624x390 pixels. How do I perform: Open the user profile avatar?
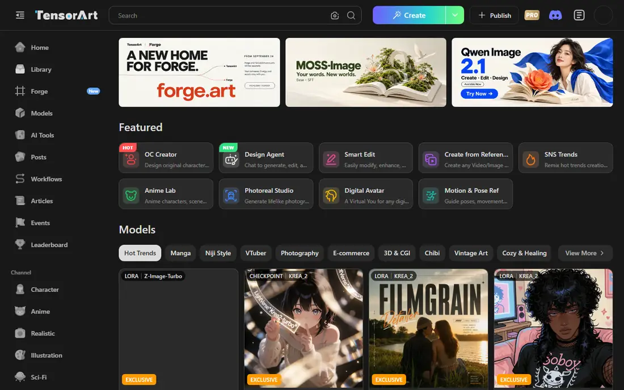pos(604,15)
